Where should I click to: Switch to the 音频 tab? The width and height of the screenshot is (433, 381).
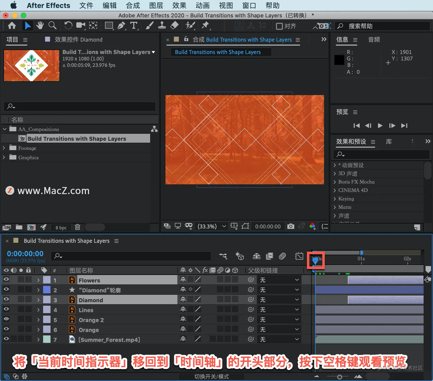pos(374,40)
